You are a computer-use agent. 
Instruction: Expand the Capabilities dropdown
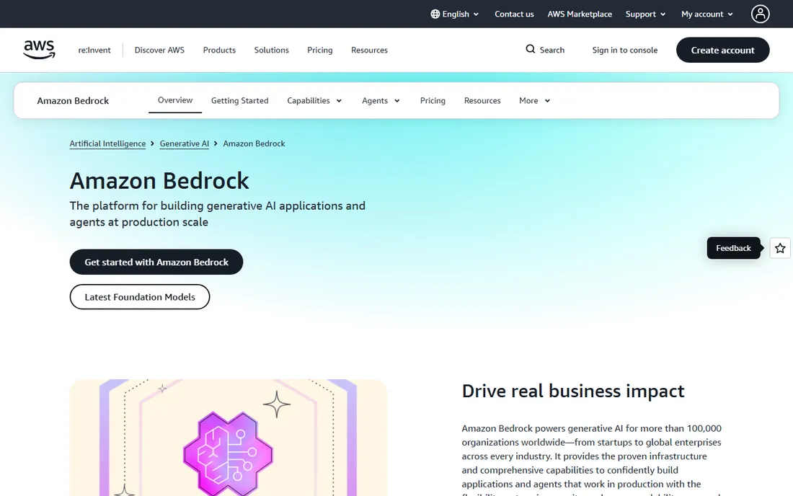tap(314, 101)
